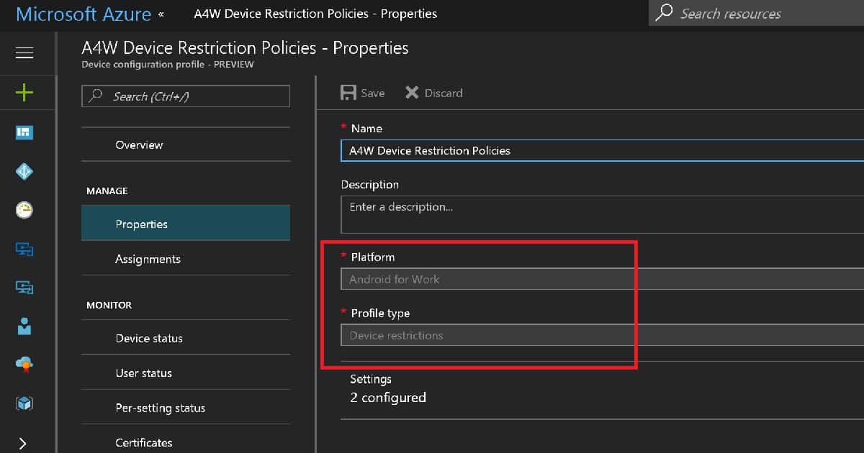This screenshot has width=864, height=453.
Task: Click the Profile type field label
Action: (x=380, y=313)
